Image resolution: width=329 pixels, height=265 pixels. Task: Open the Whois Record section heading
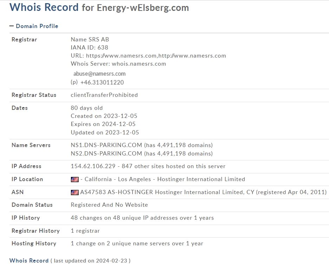point(29,260)
